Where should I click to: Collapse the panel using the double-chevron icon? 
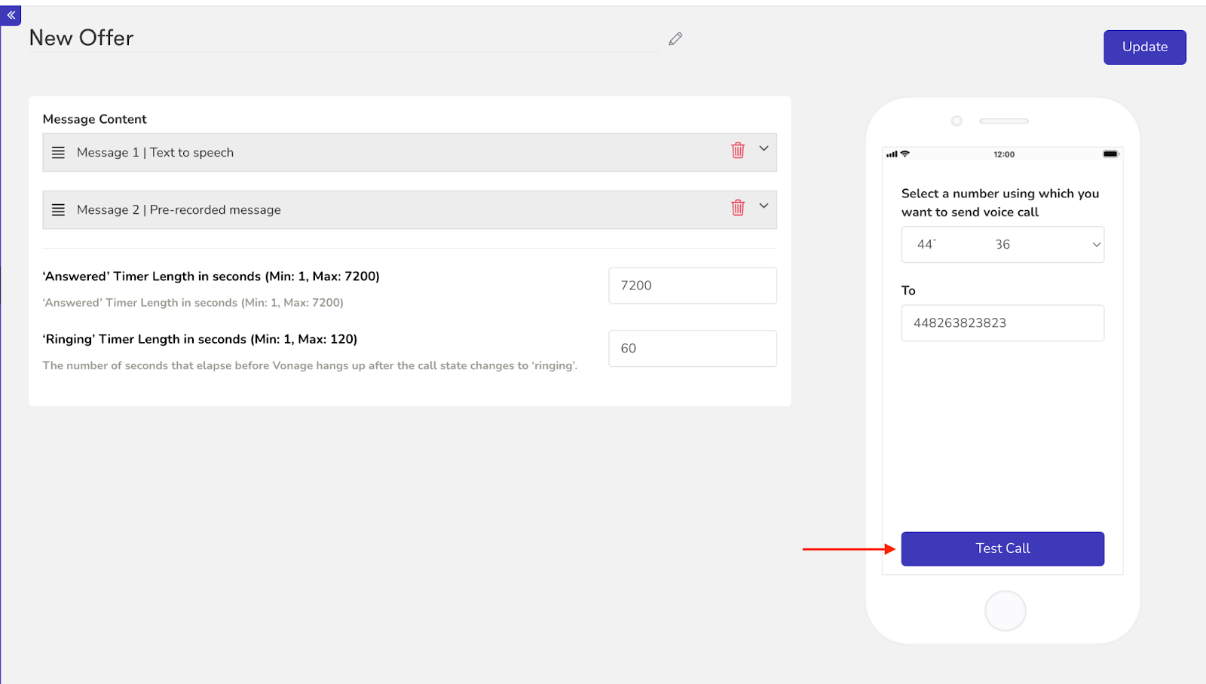10,15
